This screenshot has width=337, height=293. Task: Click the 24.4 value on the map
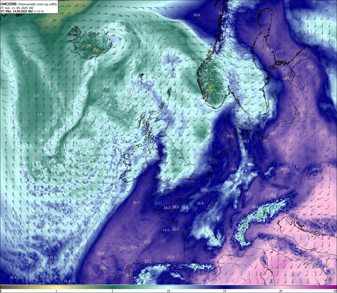coord(284,169)
